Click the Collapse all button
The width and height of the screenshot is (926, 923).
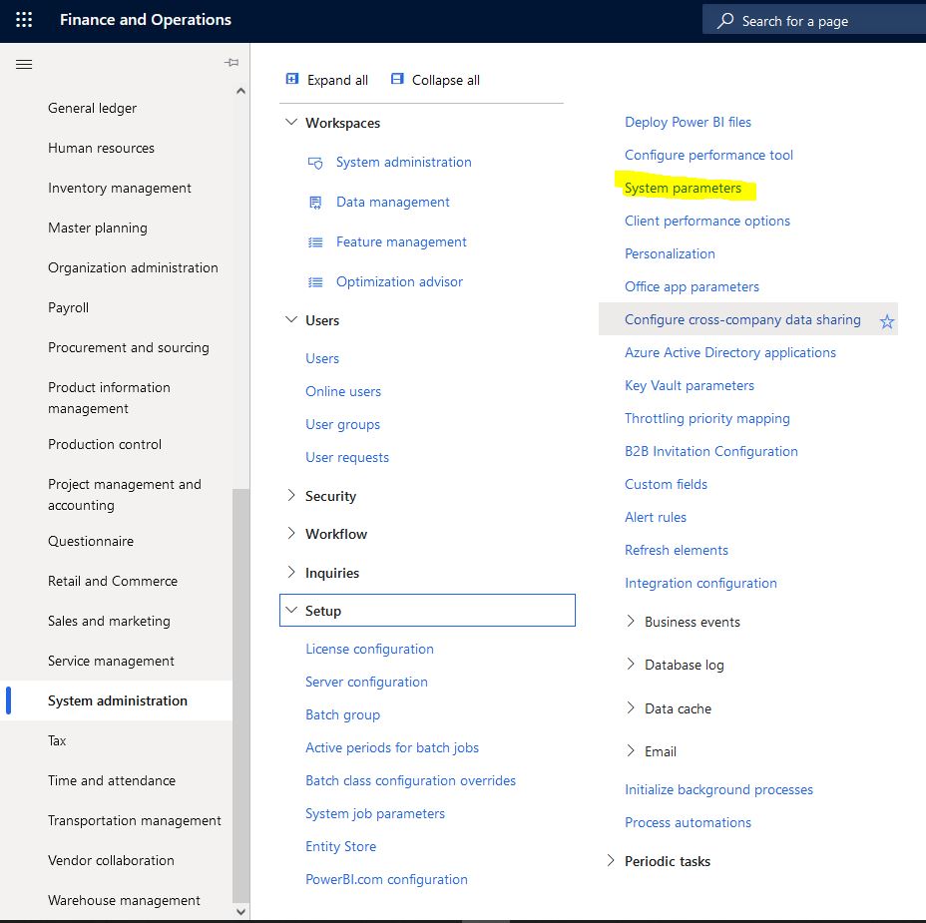coord(435,80)
